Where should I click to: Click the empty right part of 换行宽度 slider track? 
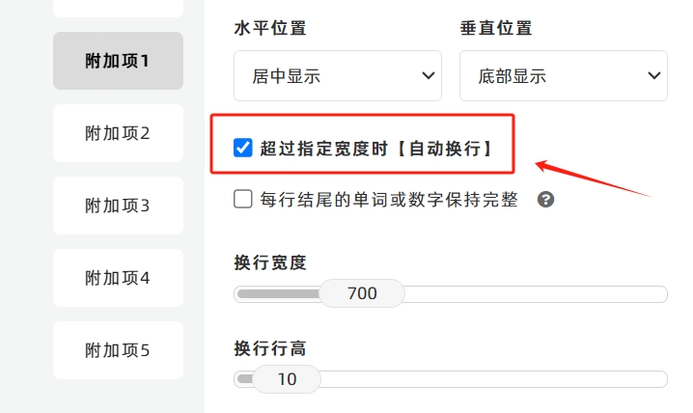pos(536,294)
